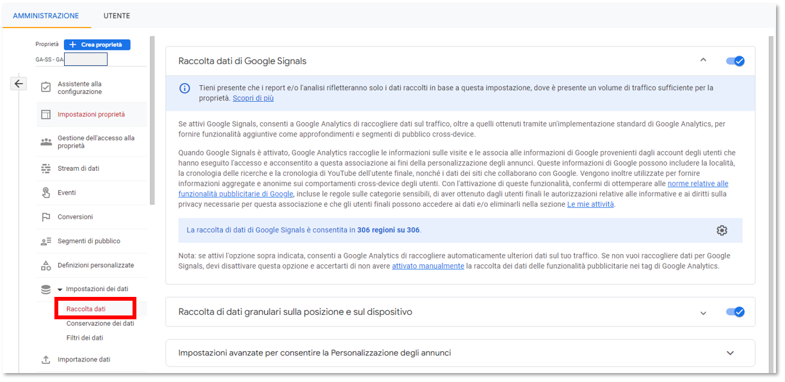The height and width of the screenshot is (382, 785).
Task: Click the Impostazioni dei dati database icon
Action: pos(46,289)
